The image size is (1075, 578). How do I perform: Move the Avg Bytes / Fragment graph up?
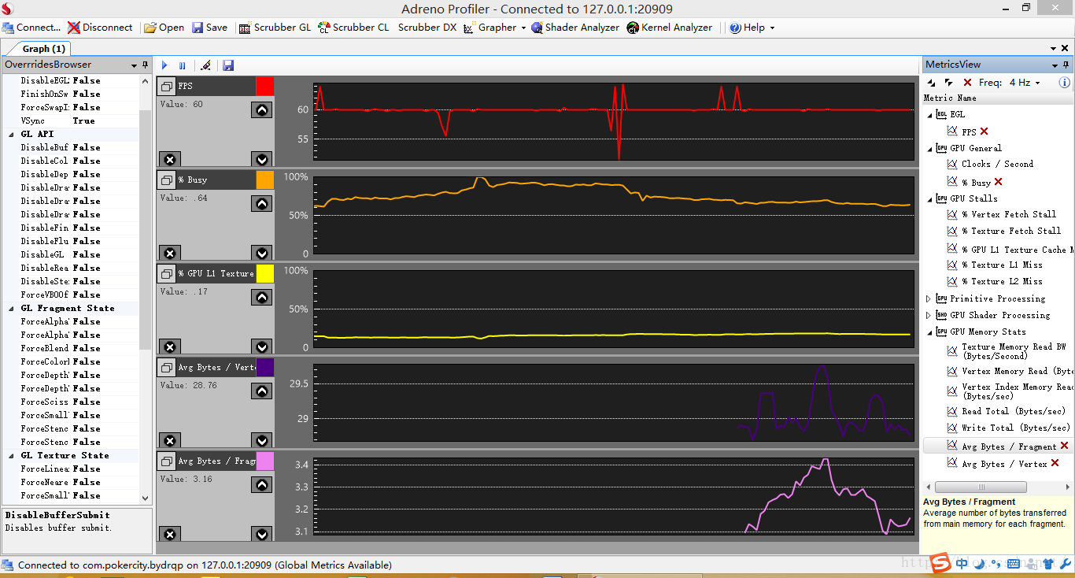(x=262, y=485)
